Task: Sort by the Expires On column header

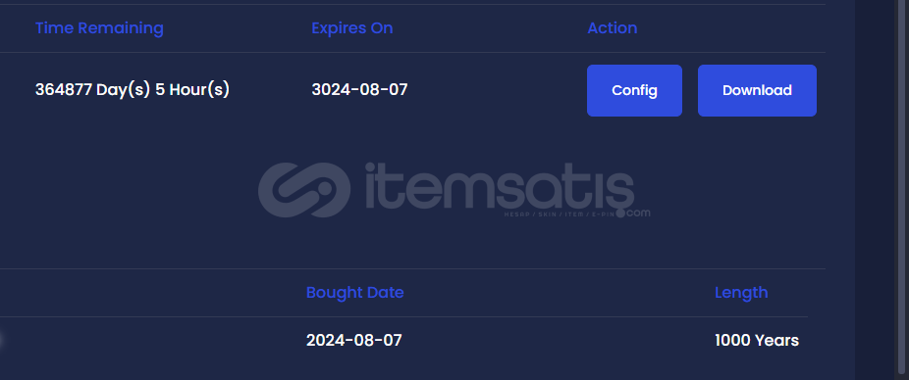Action: point(351,27)
